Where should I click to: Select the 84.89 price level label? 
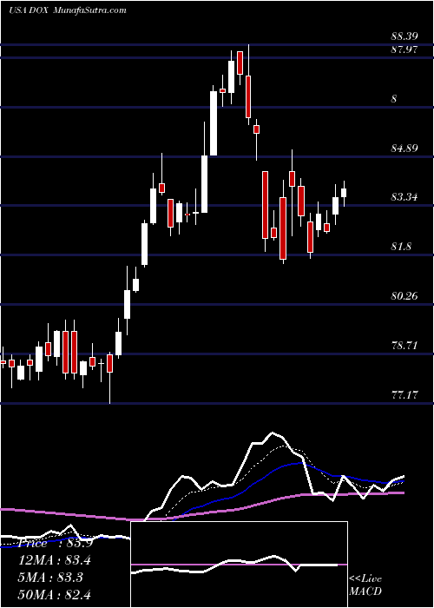click(x=404, y=149)
